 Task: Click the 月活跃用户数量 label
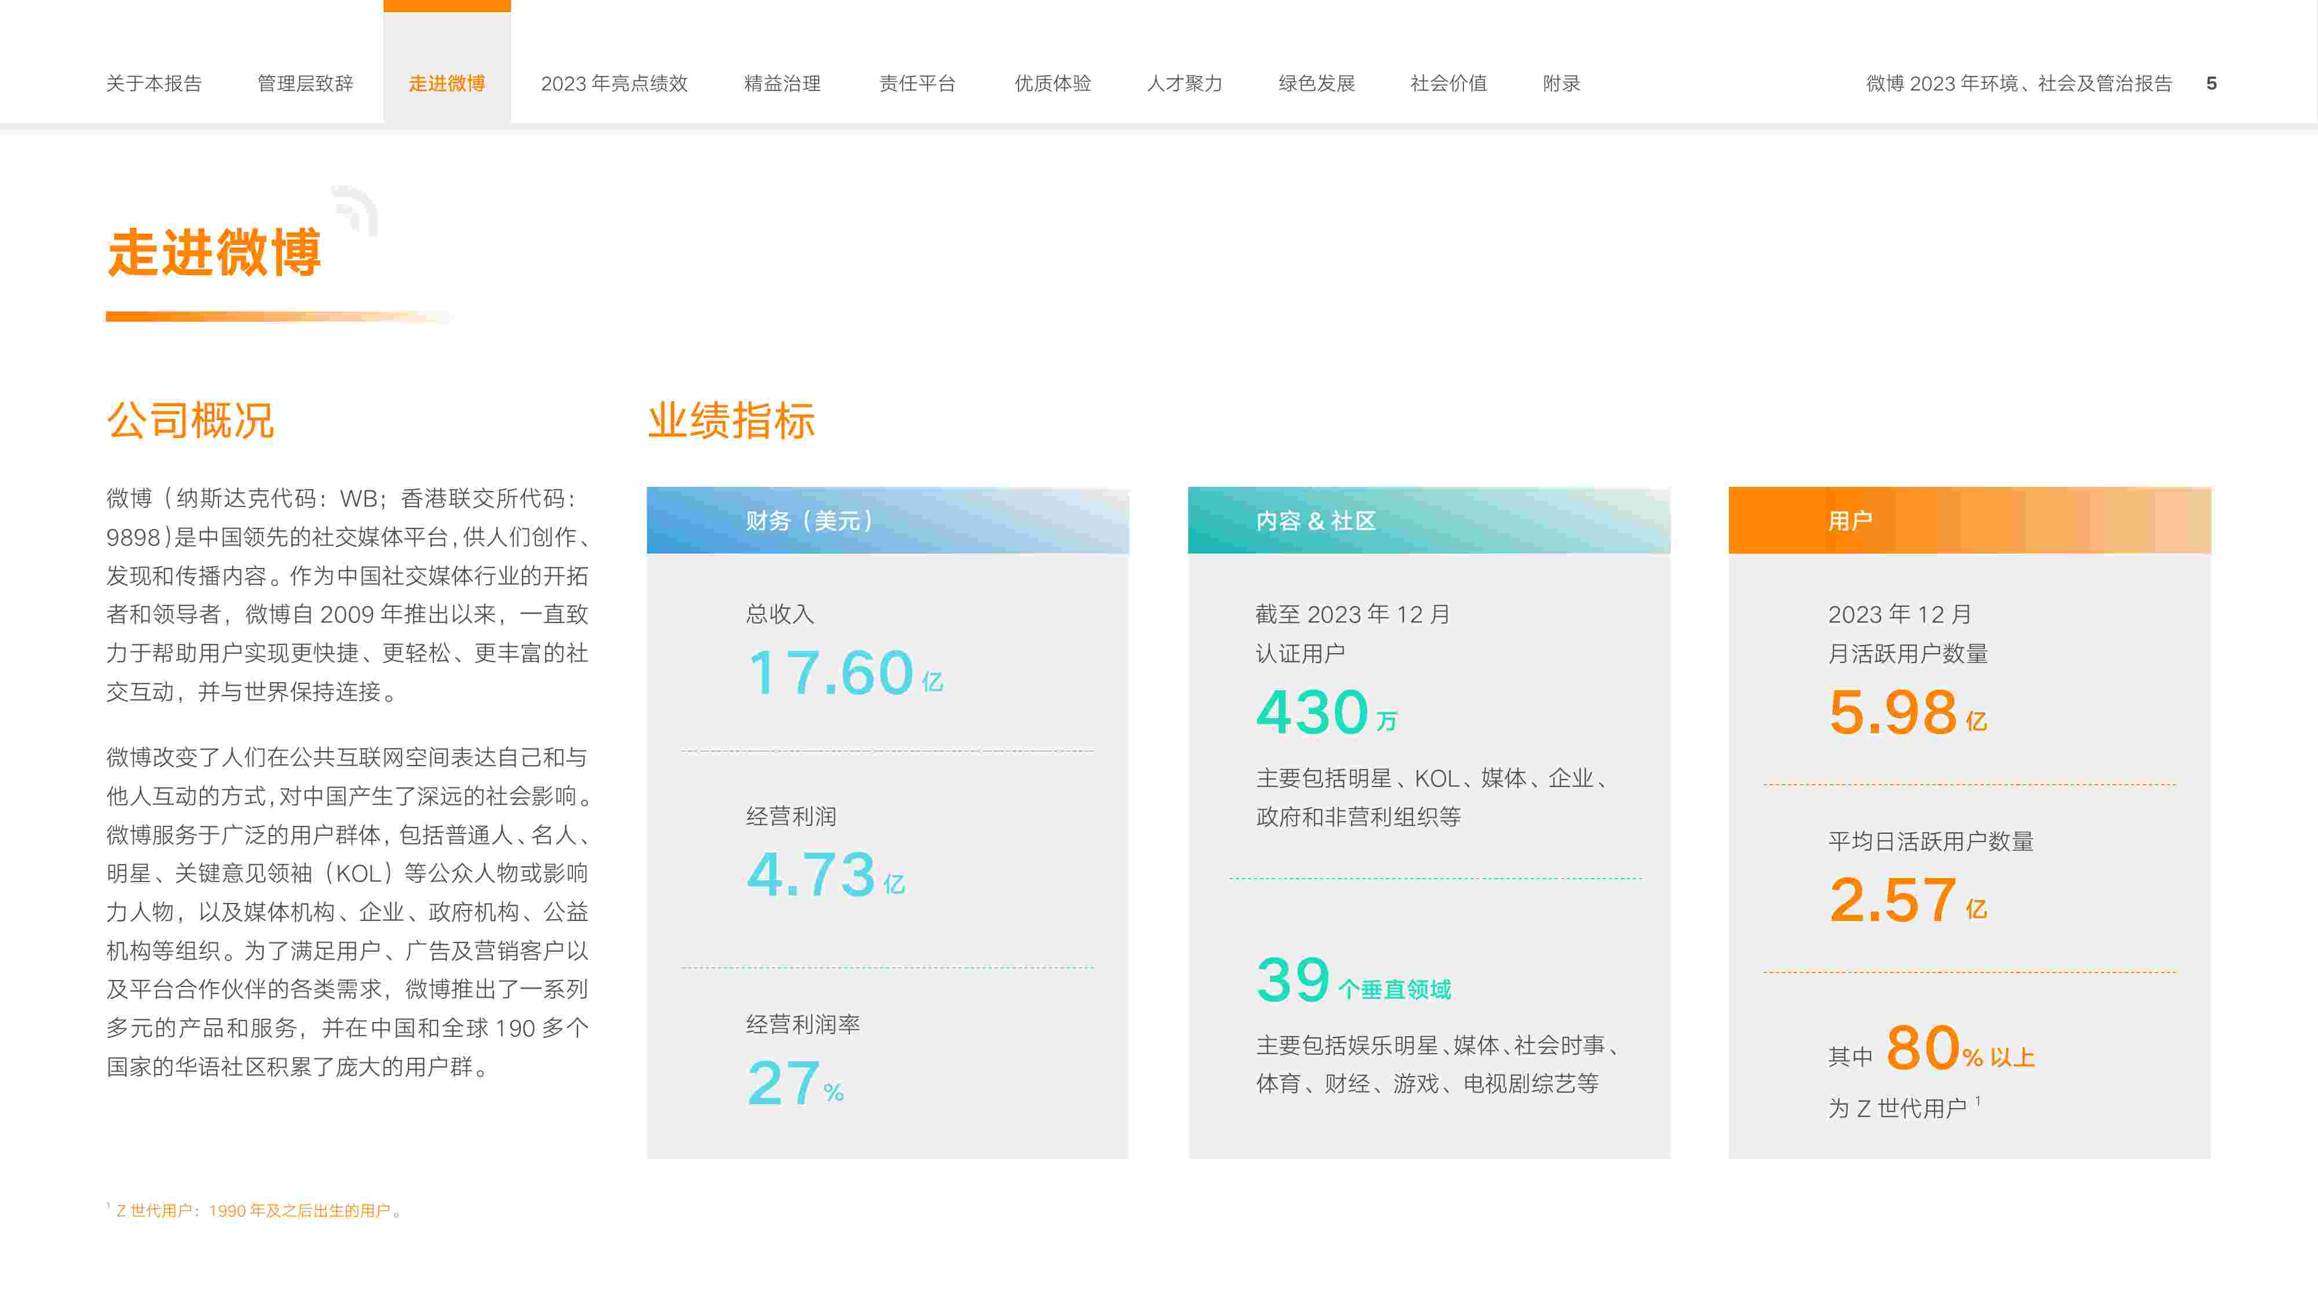click(1908, 653)
